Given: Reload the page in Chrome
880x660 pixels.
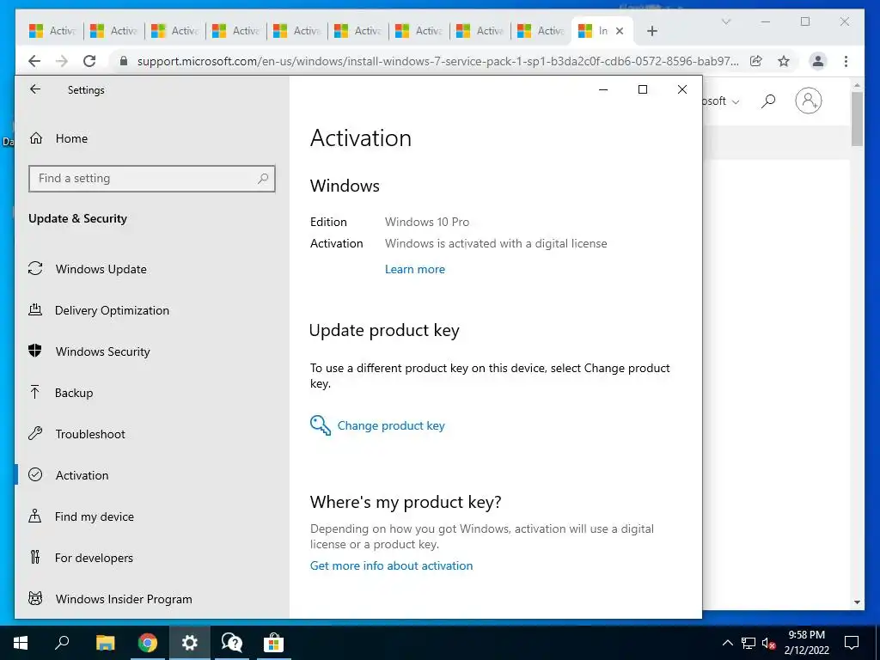Looking at the screenshot, I should tap(89, 61).
